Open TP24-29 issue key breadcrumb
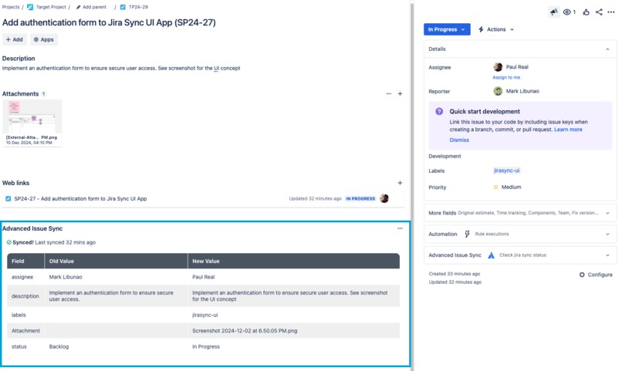This screenshot has height=371, width=622. [x=138, y=7]
